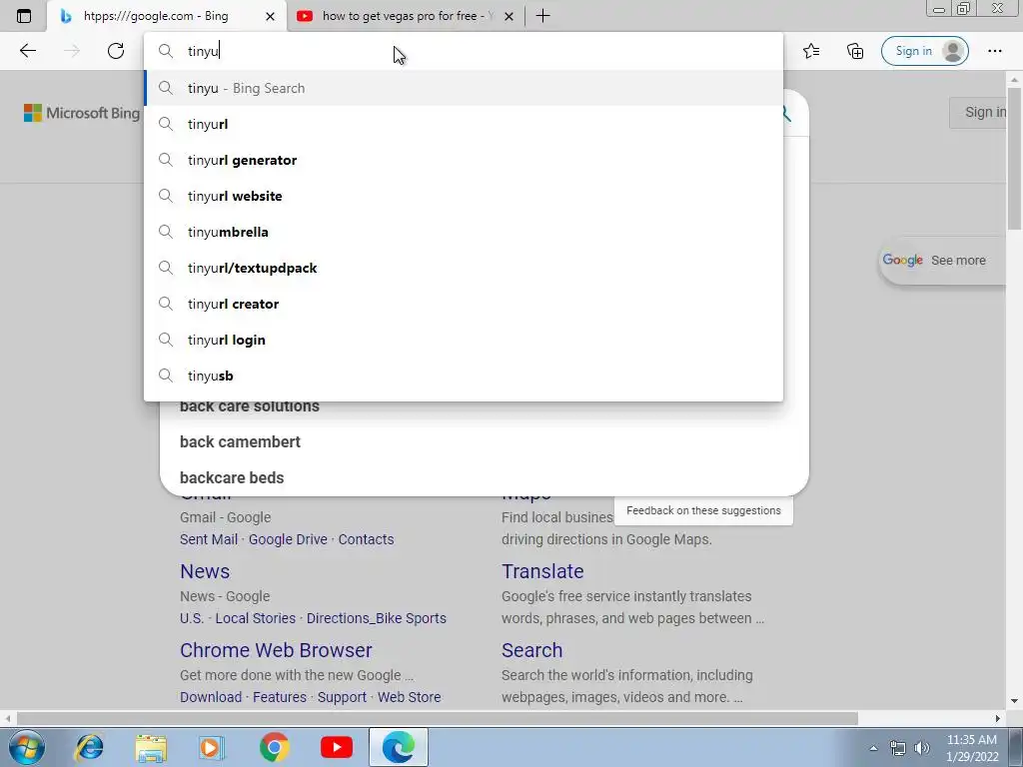Choose the tinyu - Bing Search suggestion
Viewport: 1023px width, 767px height.
(464, 88)
